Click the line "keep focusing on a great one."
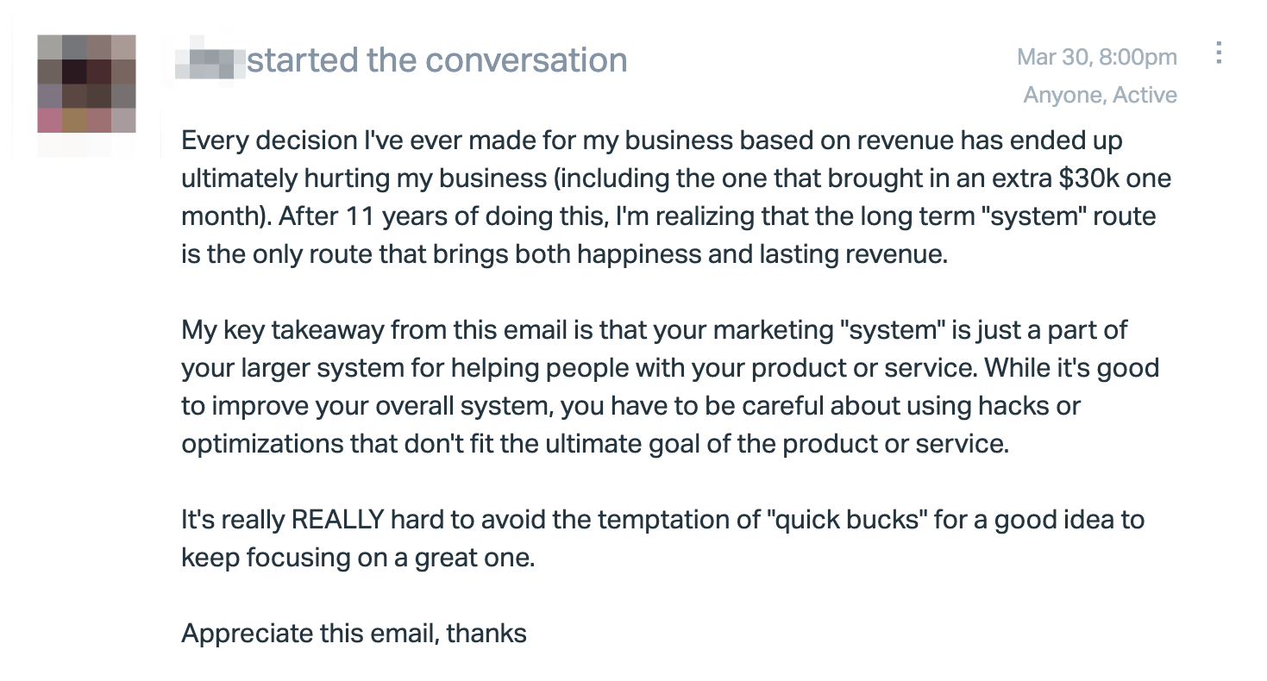Viewport: 1267px width, 681px height. tap(359, 558)
